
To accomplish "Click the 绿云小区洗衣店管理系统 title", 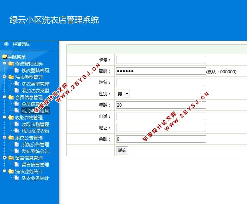I will (54, 20).
